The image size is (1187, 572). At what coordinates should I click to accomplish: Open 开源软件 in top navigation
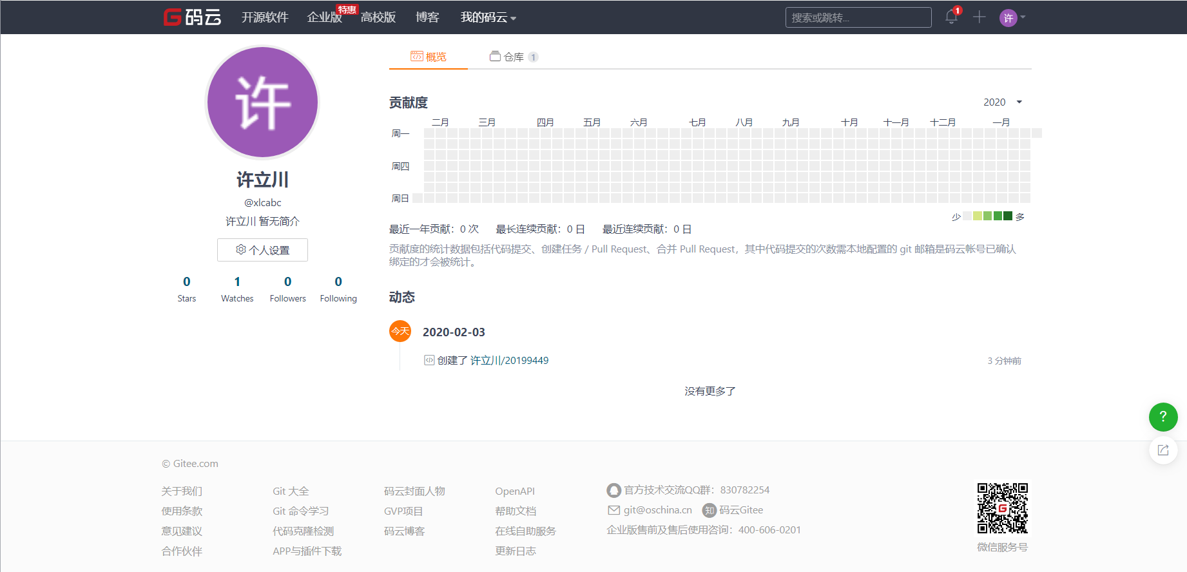tap(265, 17)
